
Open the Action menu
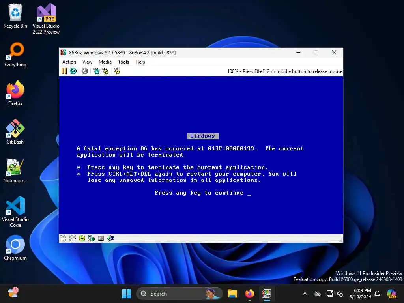(x=69, y=62)
